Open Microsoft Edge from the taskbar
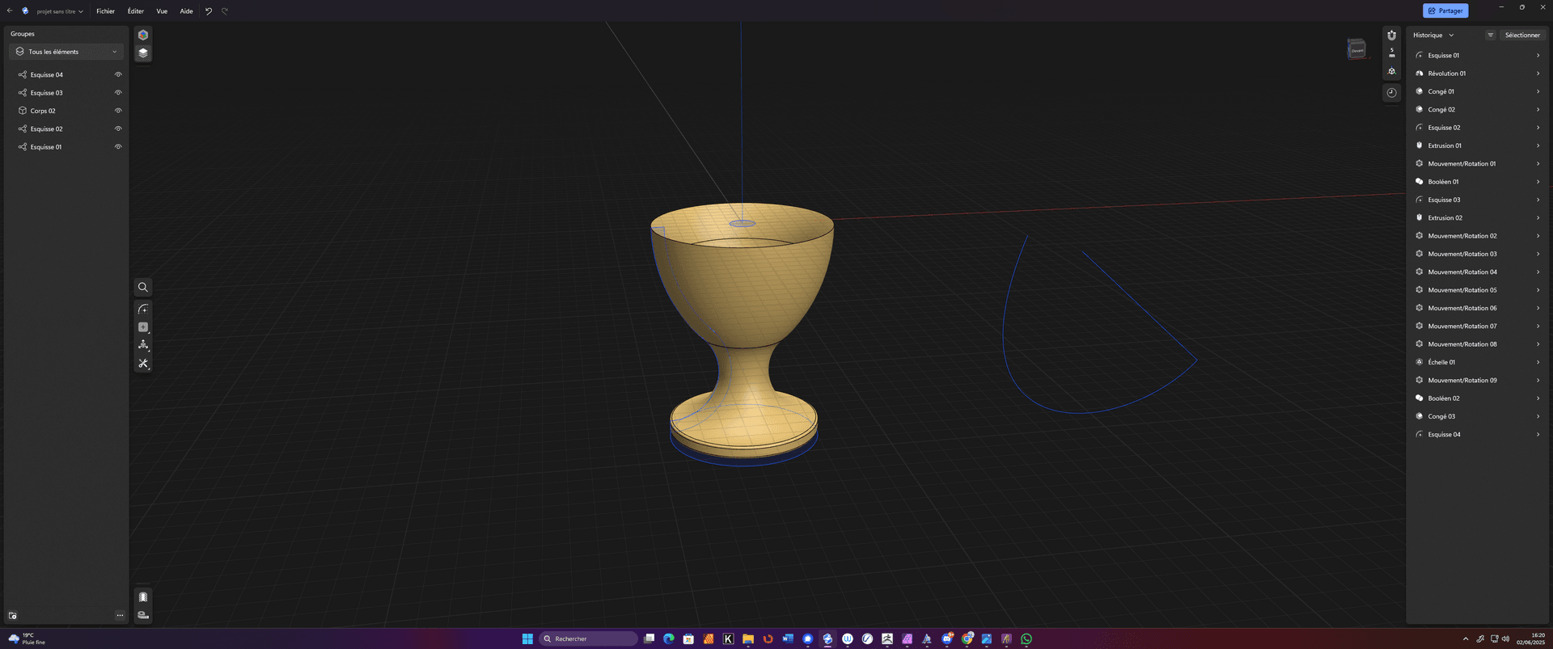This screenshot has width=1553, height=649. pos(669,638)
